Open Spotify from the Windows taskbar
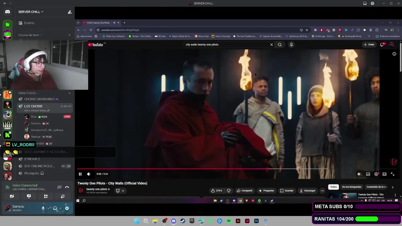 pos(229,221)
